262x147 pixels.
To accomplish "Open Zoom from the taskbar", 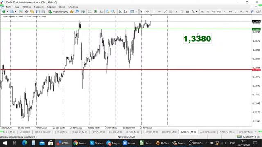I will click(x=129, y=143).
